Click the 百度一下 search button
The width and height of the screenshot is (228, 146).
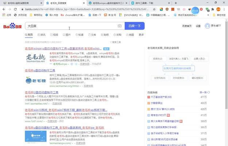(135, 26)
